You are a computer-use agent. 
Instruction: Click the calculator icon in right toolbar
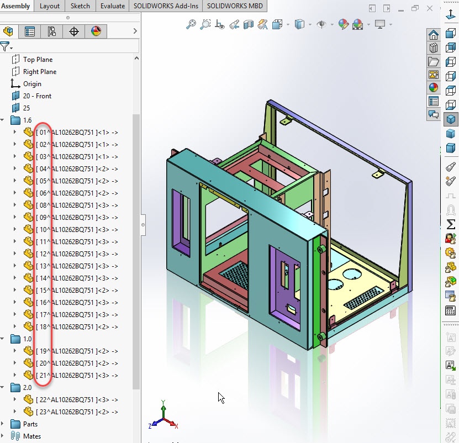pos(451,310)
